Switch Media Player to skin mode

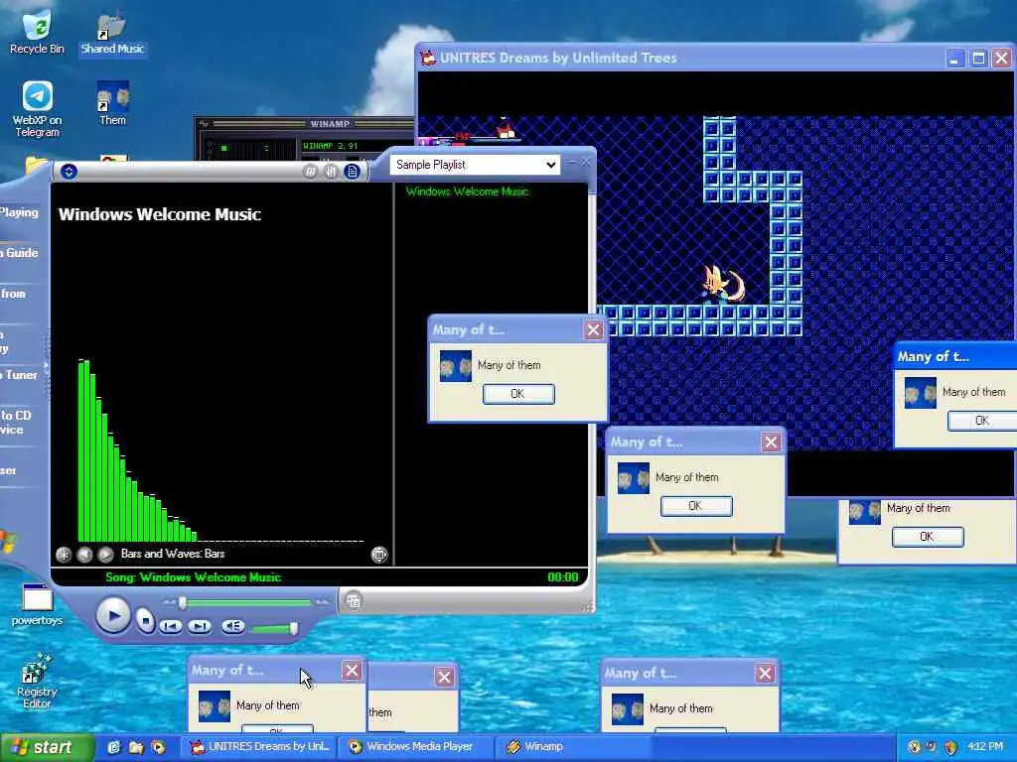coord(354,601)
